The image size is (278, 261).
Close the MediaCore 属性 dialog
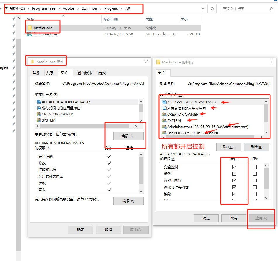tap(146, 62)
